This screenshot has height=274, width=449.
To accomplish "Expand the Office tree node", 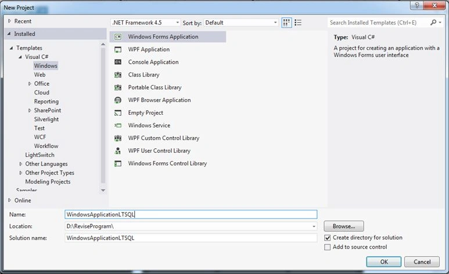I will point(30,84).
